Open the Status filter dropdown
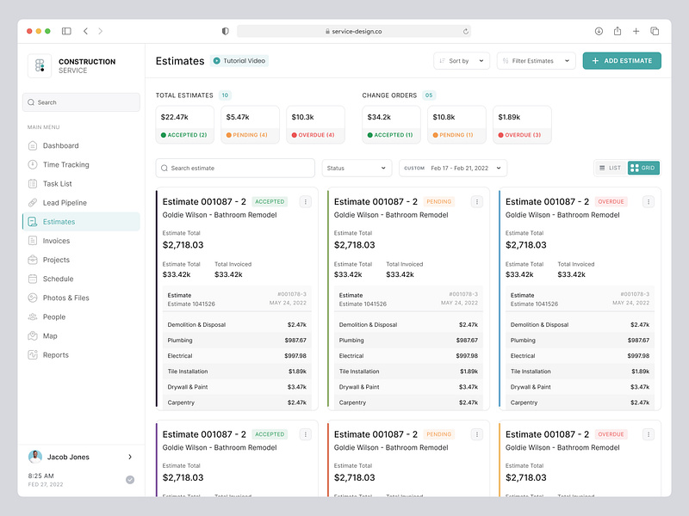 357,169
